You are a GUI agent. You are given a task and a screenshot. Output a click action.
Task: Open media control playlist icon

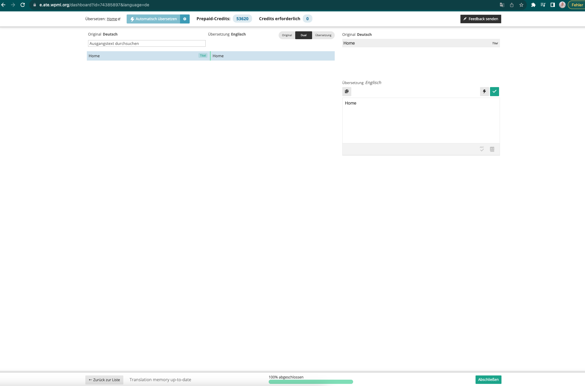(x=543, y=5)
